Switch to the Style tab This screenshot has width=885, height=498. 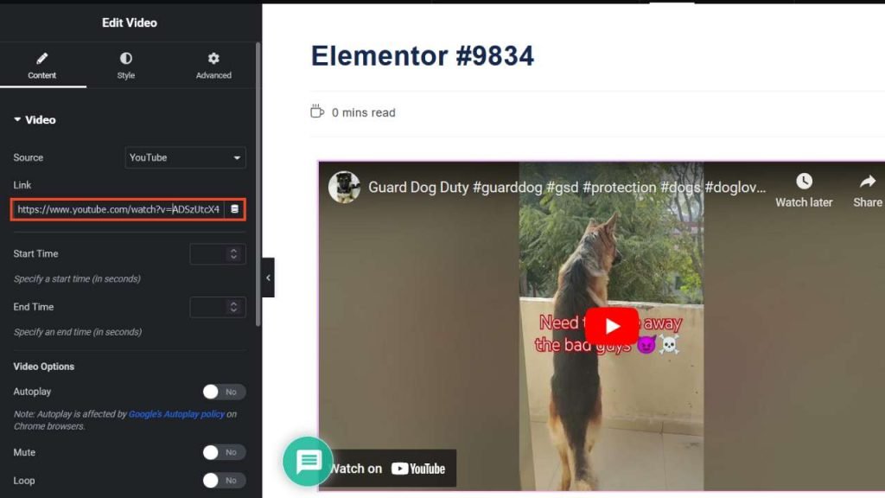click(x=126, y=66)
